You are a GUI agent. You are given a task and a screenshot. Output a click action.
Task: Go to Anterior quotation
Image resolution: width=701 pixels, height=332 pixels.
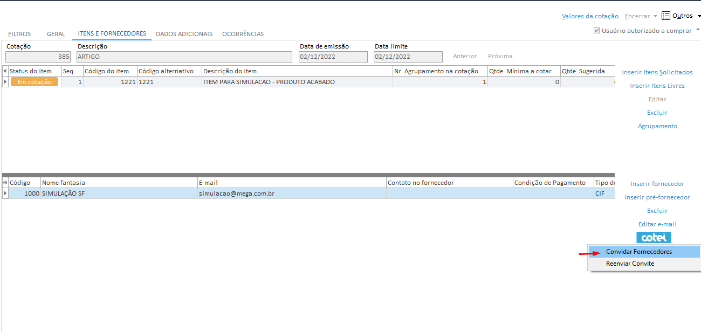coord(465,56)
